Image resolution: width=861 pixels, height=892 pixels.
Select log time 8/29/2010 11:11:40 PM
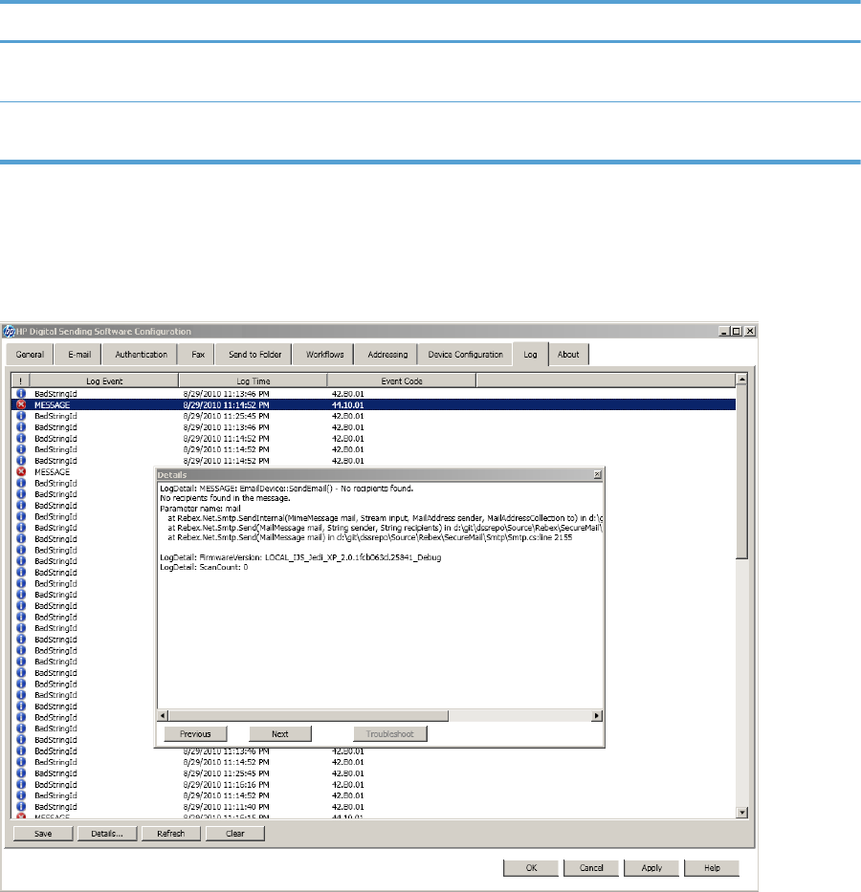coord(226,807)
